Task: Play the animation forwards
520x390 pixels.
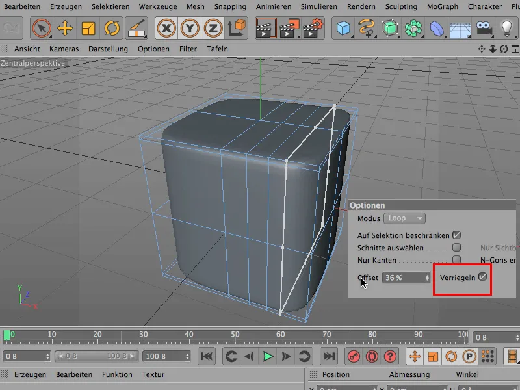Action: [x=268, y=356]
